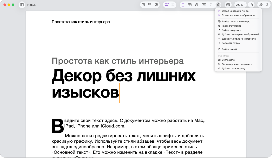Open the purple content hub toolbar icon
The width and height of the screenshot is (272, 158).
click(183, 5)
